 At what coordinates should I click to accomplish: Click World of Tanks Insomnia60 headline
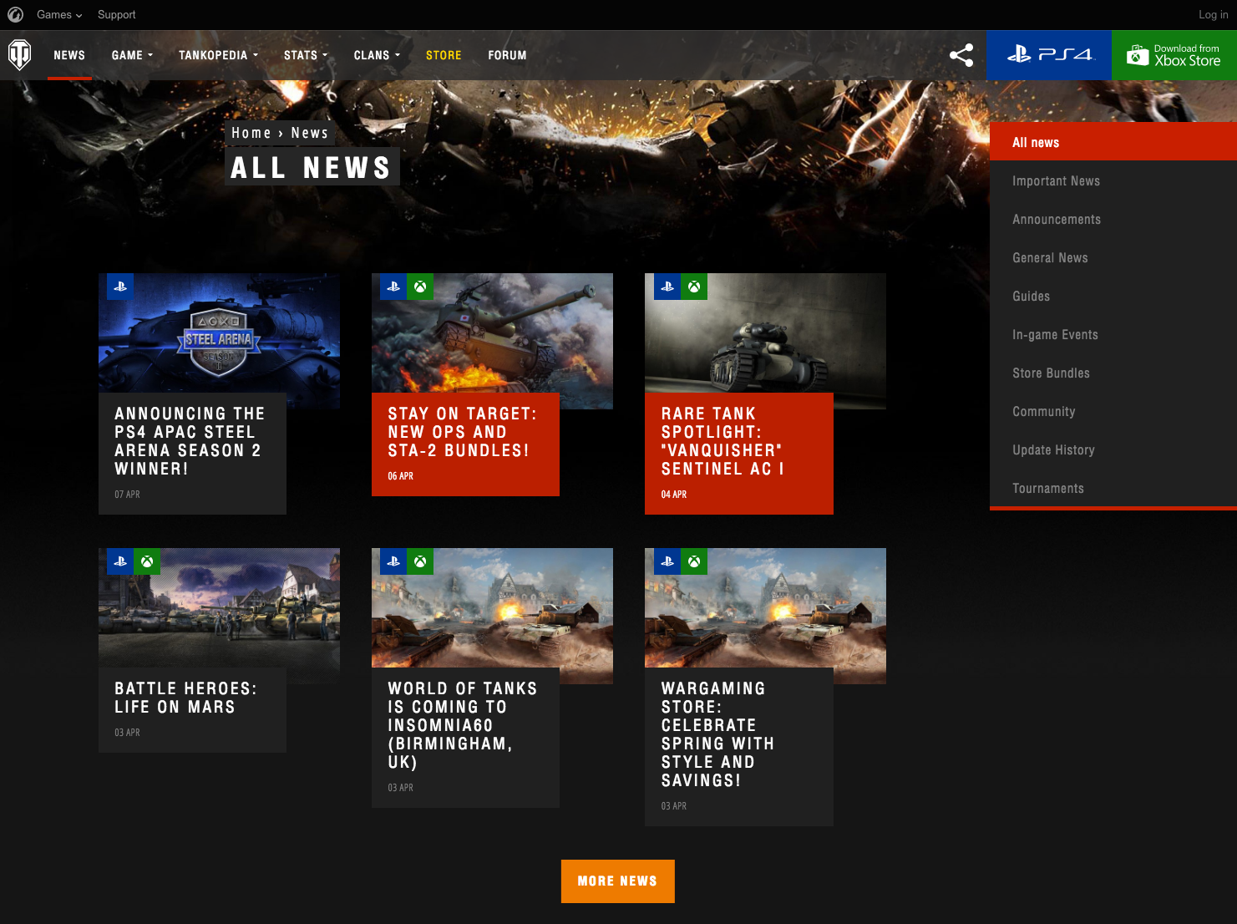tap(462, 725)
